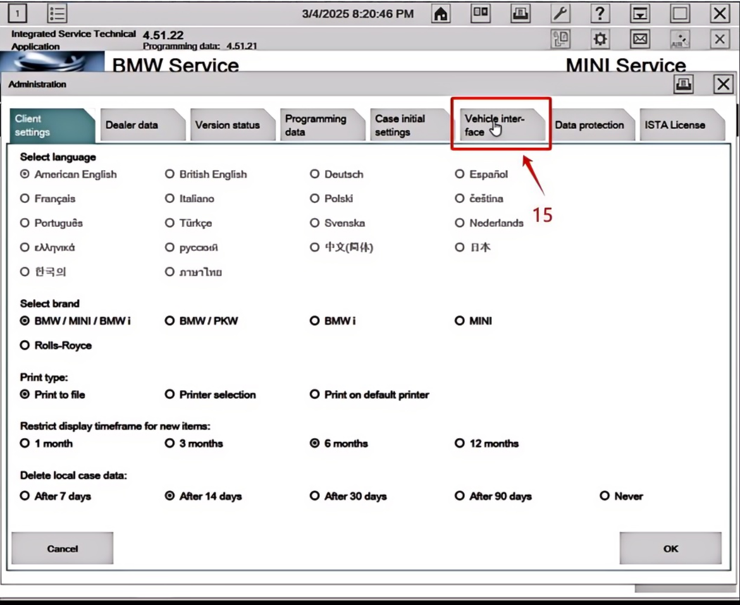Click the printer icon in top toolbar
Image resolution: width=740 pixels, height=605 pixels.
(x=521, y=13)
